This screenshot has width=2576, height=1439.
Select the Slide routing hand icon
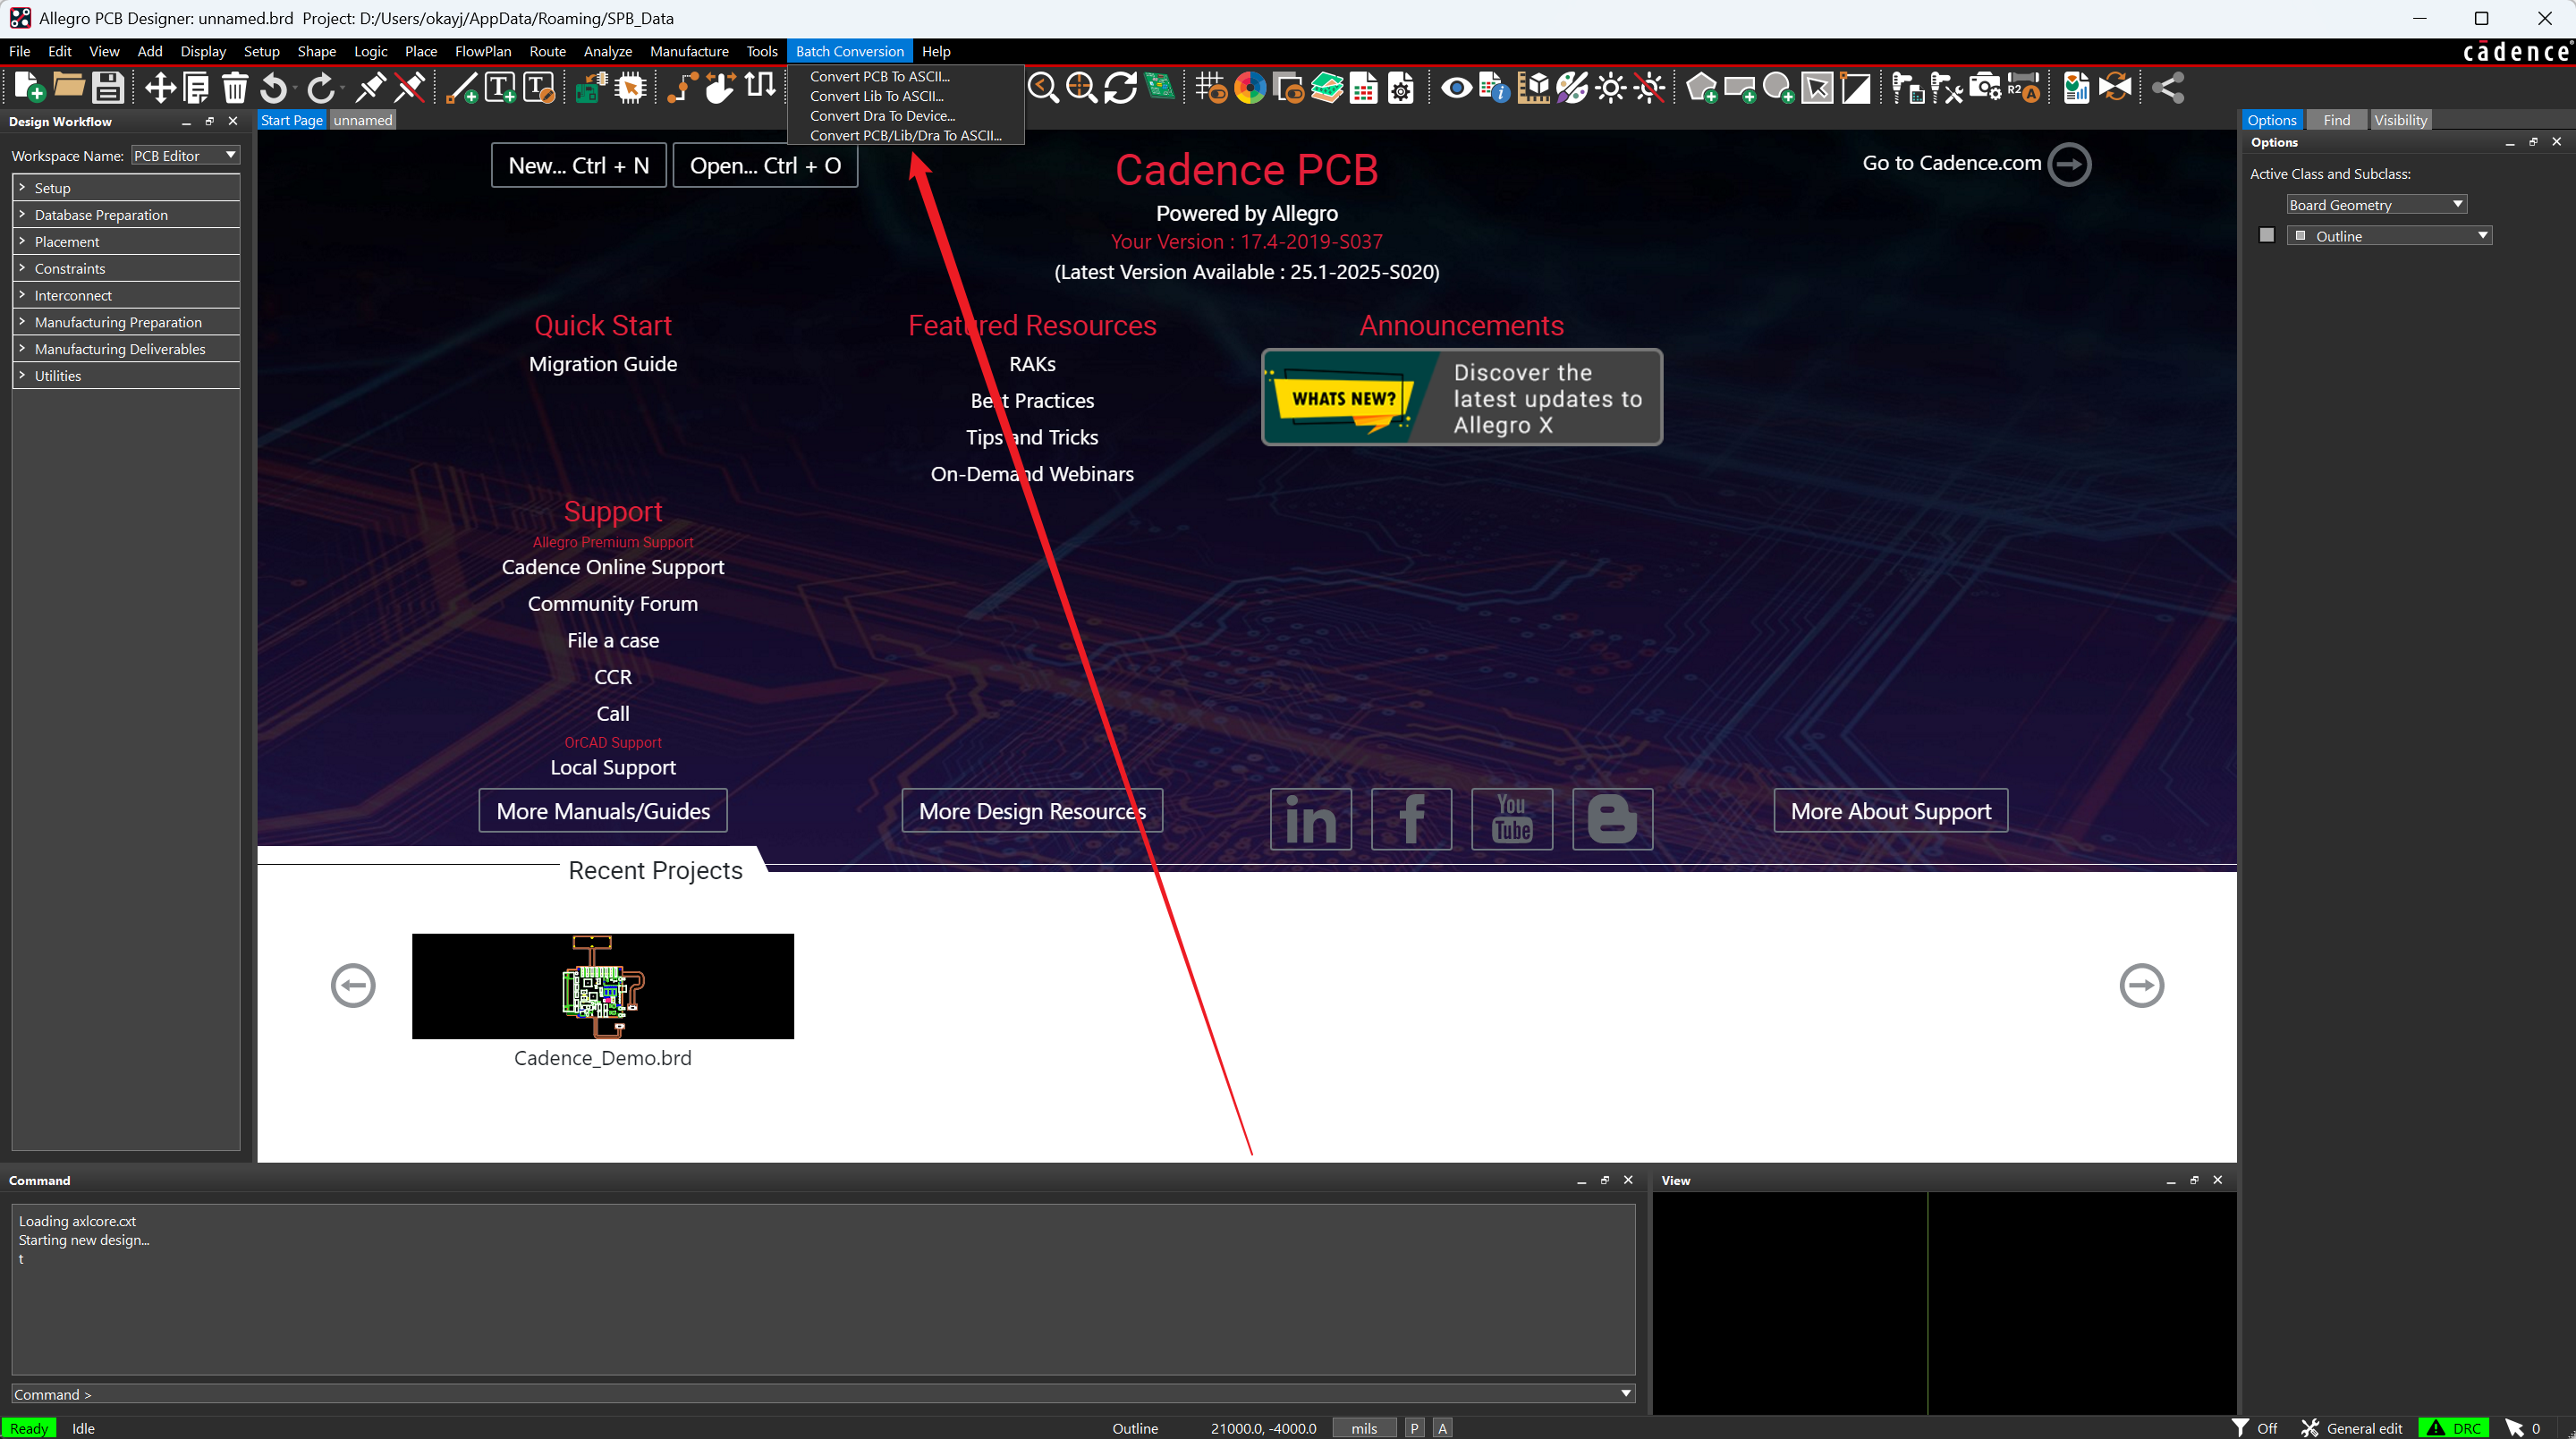[720, 88]
